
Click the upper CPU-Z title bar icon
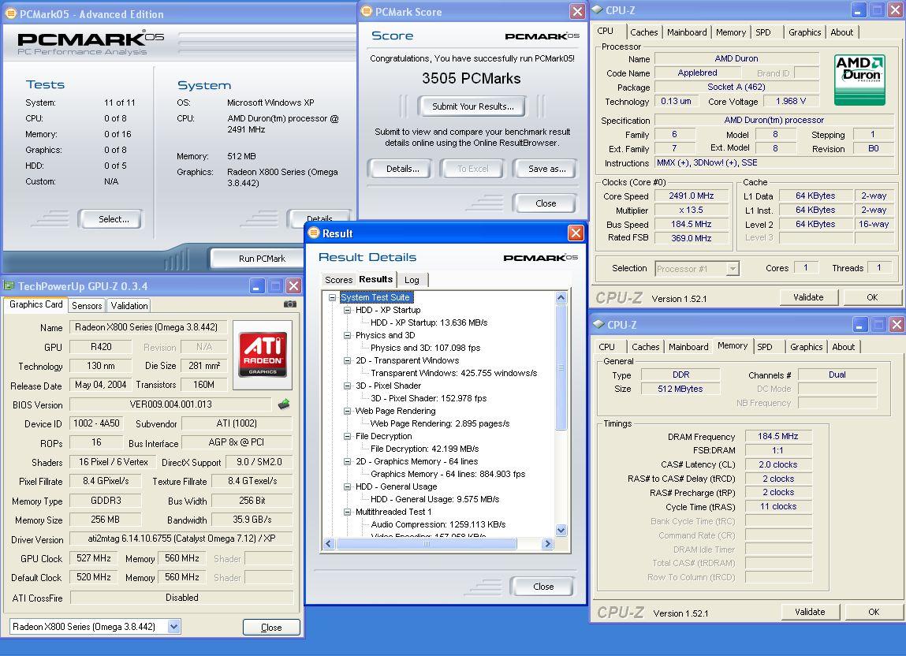click(x=598, y=9)
